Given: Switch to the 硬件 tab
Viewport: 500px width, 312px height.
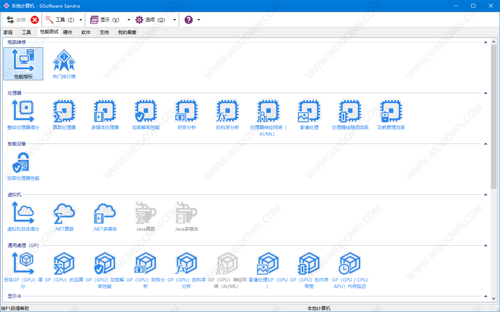Looking at the screenshot, I should (x=68, y=32).
